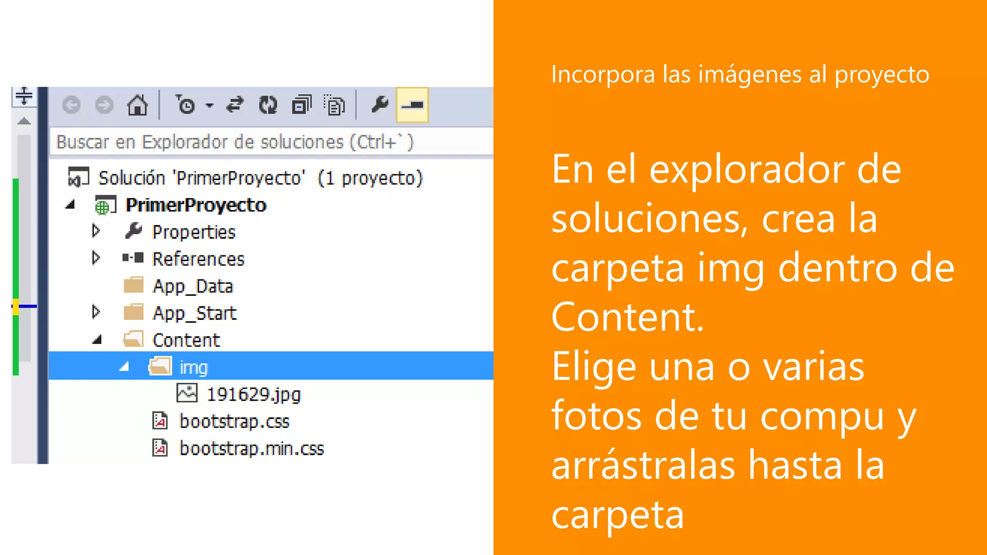Click the web project globe icon
This screenshot has height=555, width=987.
(105, 205)
